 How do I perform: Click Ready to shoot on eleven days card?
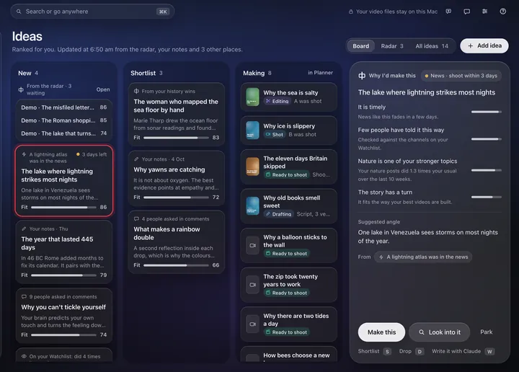click(287, 174)
